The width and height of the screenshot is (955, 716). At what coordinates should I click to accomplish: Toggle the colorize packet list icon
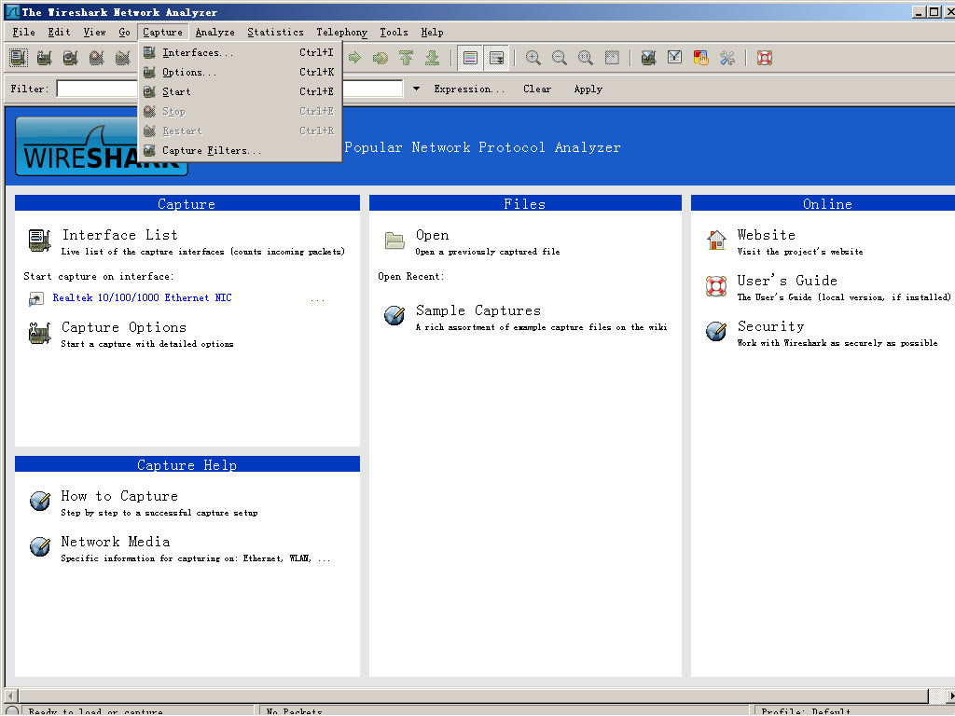pos(470,58)
